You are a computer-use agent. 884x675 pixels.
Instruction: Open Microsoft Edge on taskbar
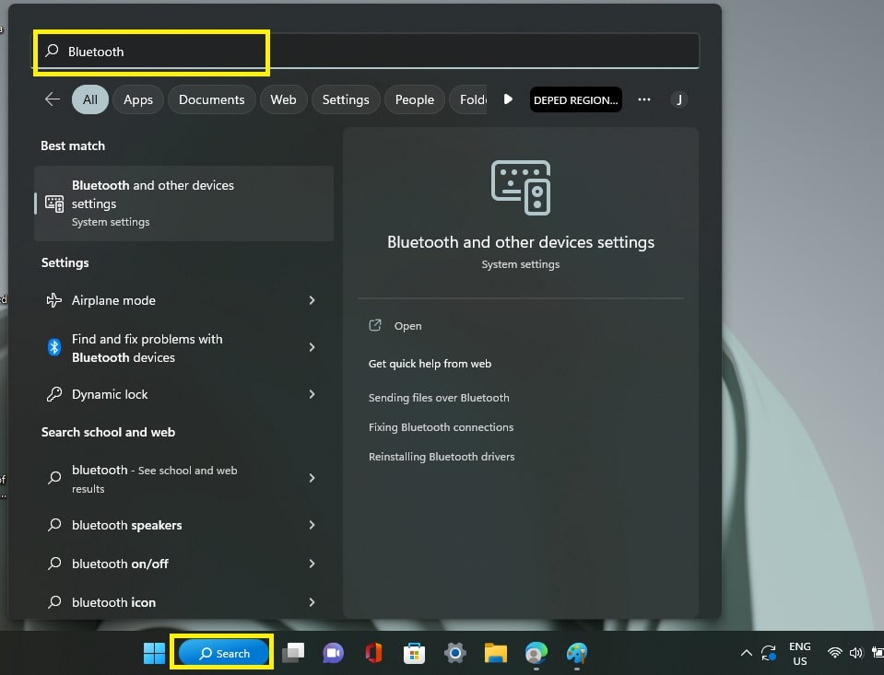[x=536, y=653]
